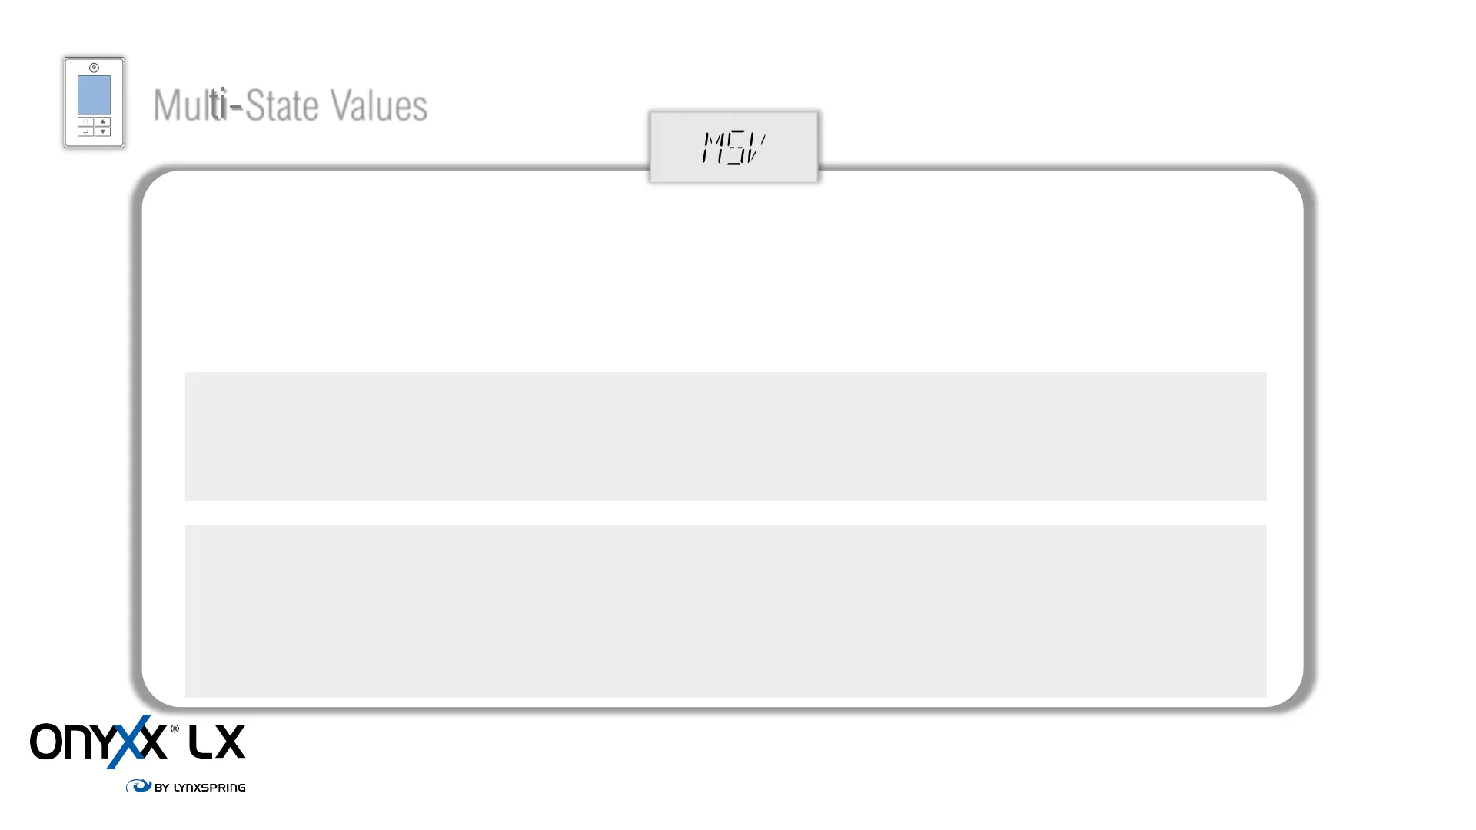Screen dimensions: 1476x830
Task: Click the Lynxspring swirl logo icon
Action: point(138,785)
